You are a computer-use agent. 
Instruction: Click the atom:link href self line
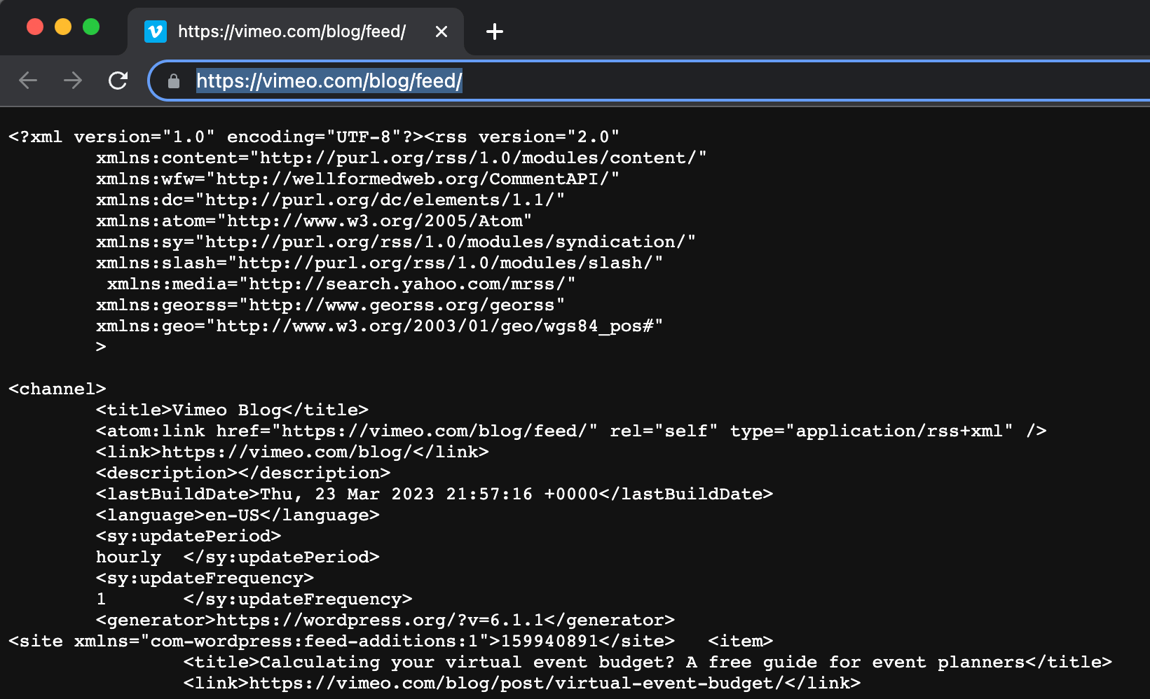click(571, 431)
